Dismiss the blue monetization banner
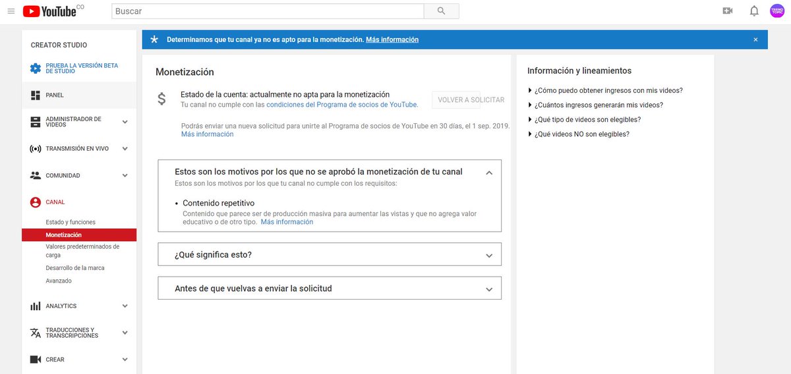The height and width of the screenshot is (374, 791). [x=755, y=40]
